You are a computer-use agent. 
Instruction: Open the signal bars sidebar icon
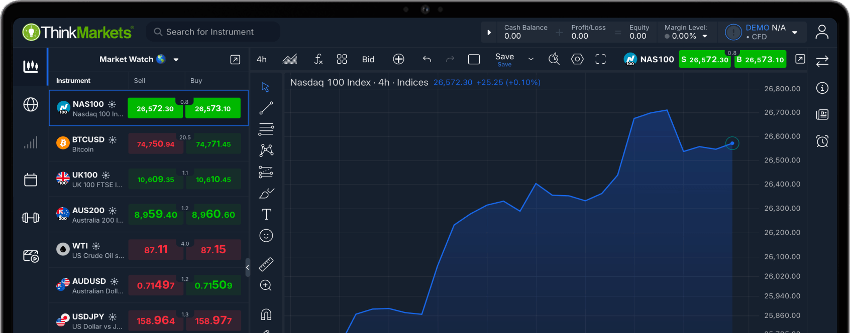tap(31, 143)
